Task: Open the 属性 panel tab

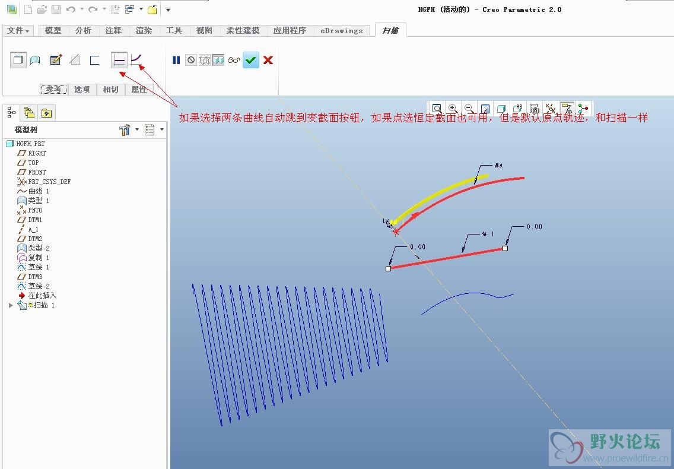Action: click(139, 90)
